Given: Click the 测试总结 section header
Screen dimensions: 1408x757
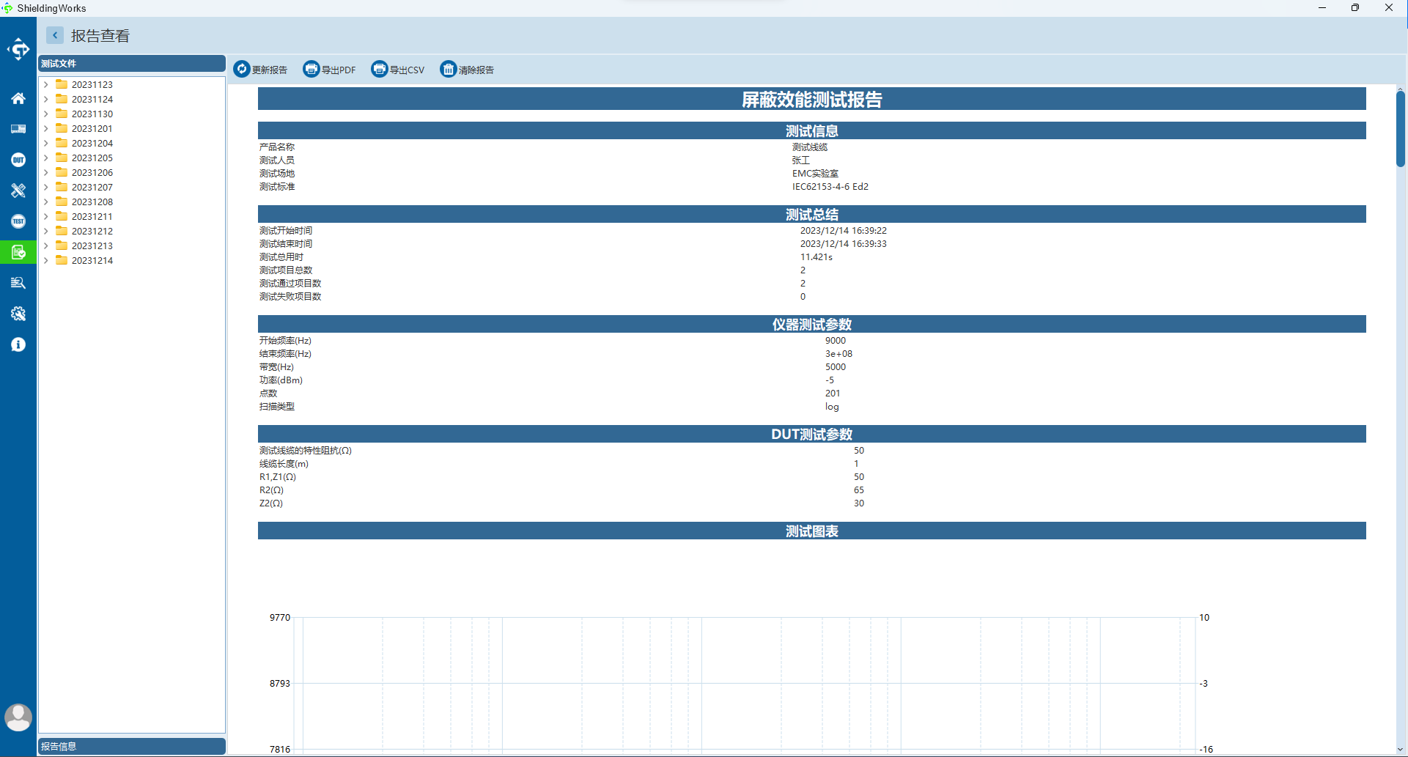Looking at the screenshot, I should (x=811, y=214).
